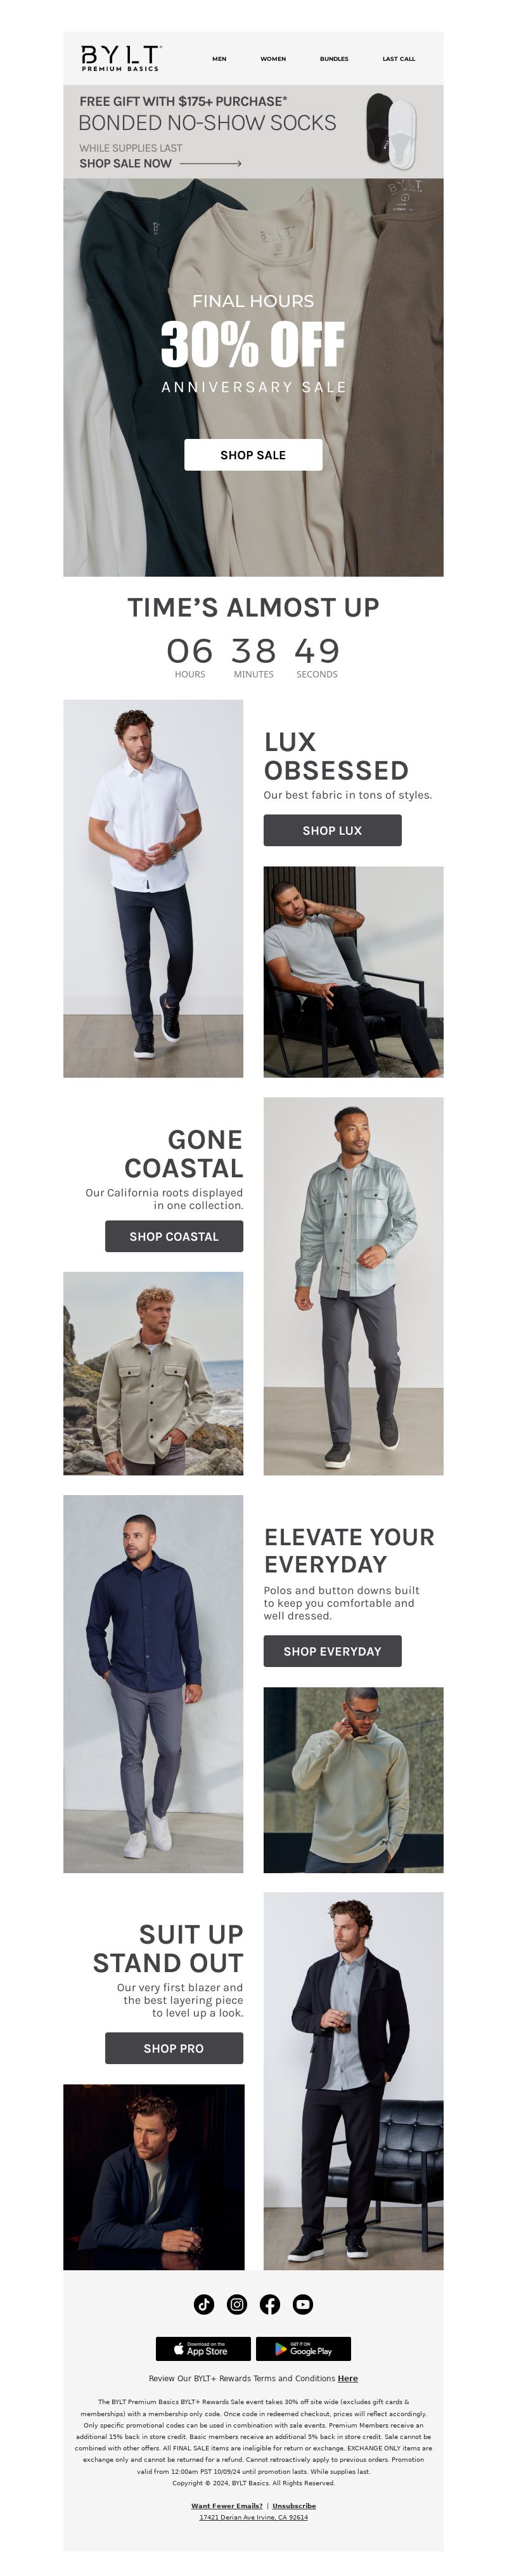Click the SHOP EVERYDAY button
Viewport: 507px width, 2576px height.
point(332,1651)
